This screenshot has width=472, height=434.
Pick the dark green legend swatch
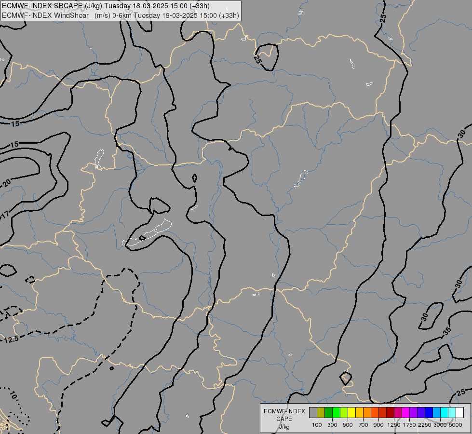[329, 412]
